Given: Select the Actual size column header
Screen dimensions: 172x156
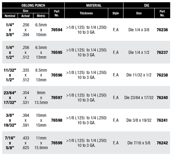Looking at the screenshot, I should click(25, 16).
